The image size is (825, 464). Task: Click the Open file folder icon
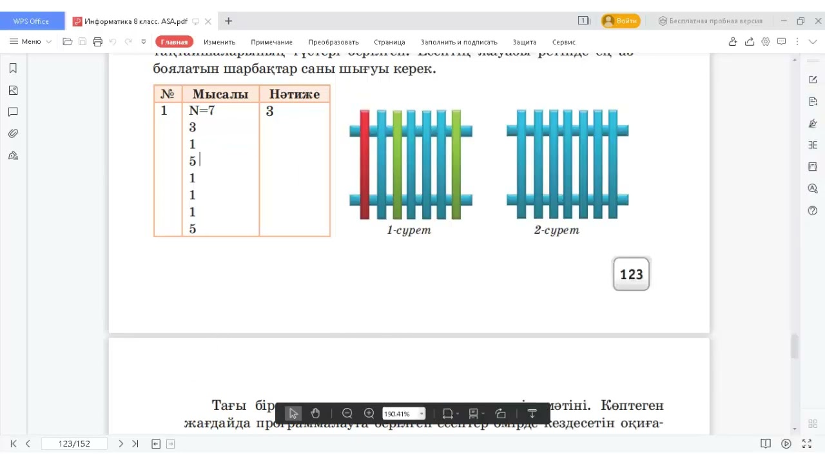click(x=67, y=42)
